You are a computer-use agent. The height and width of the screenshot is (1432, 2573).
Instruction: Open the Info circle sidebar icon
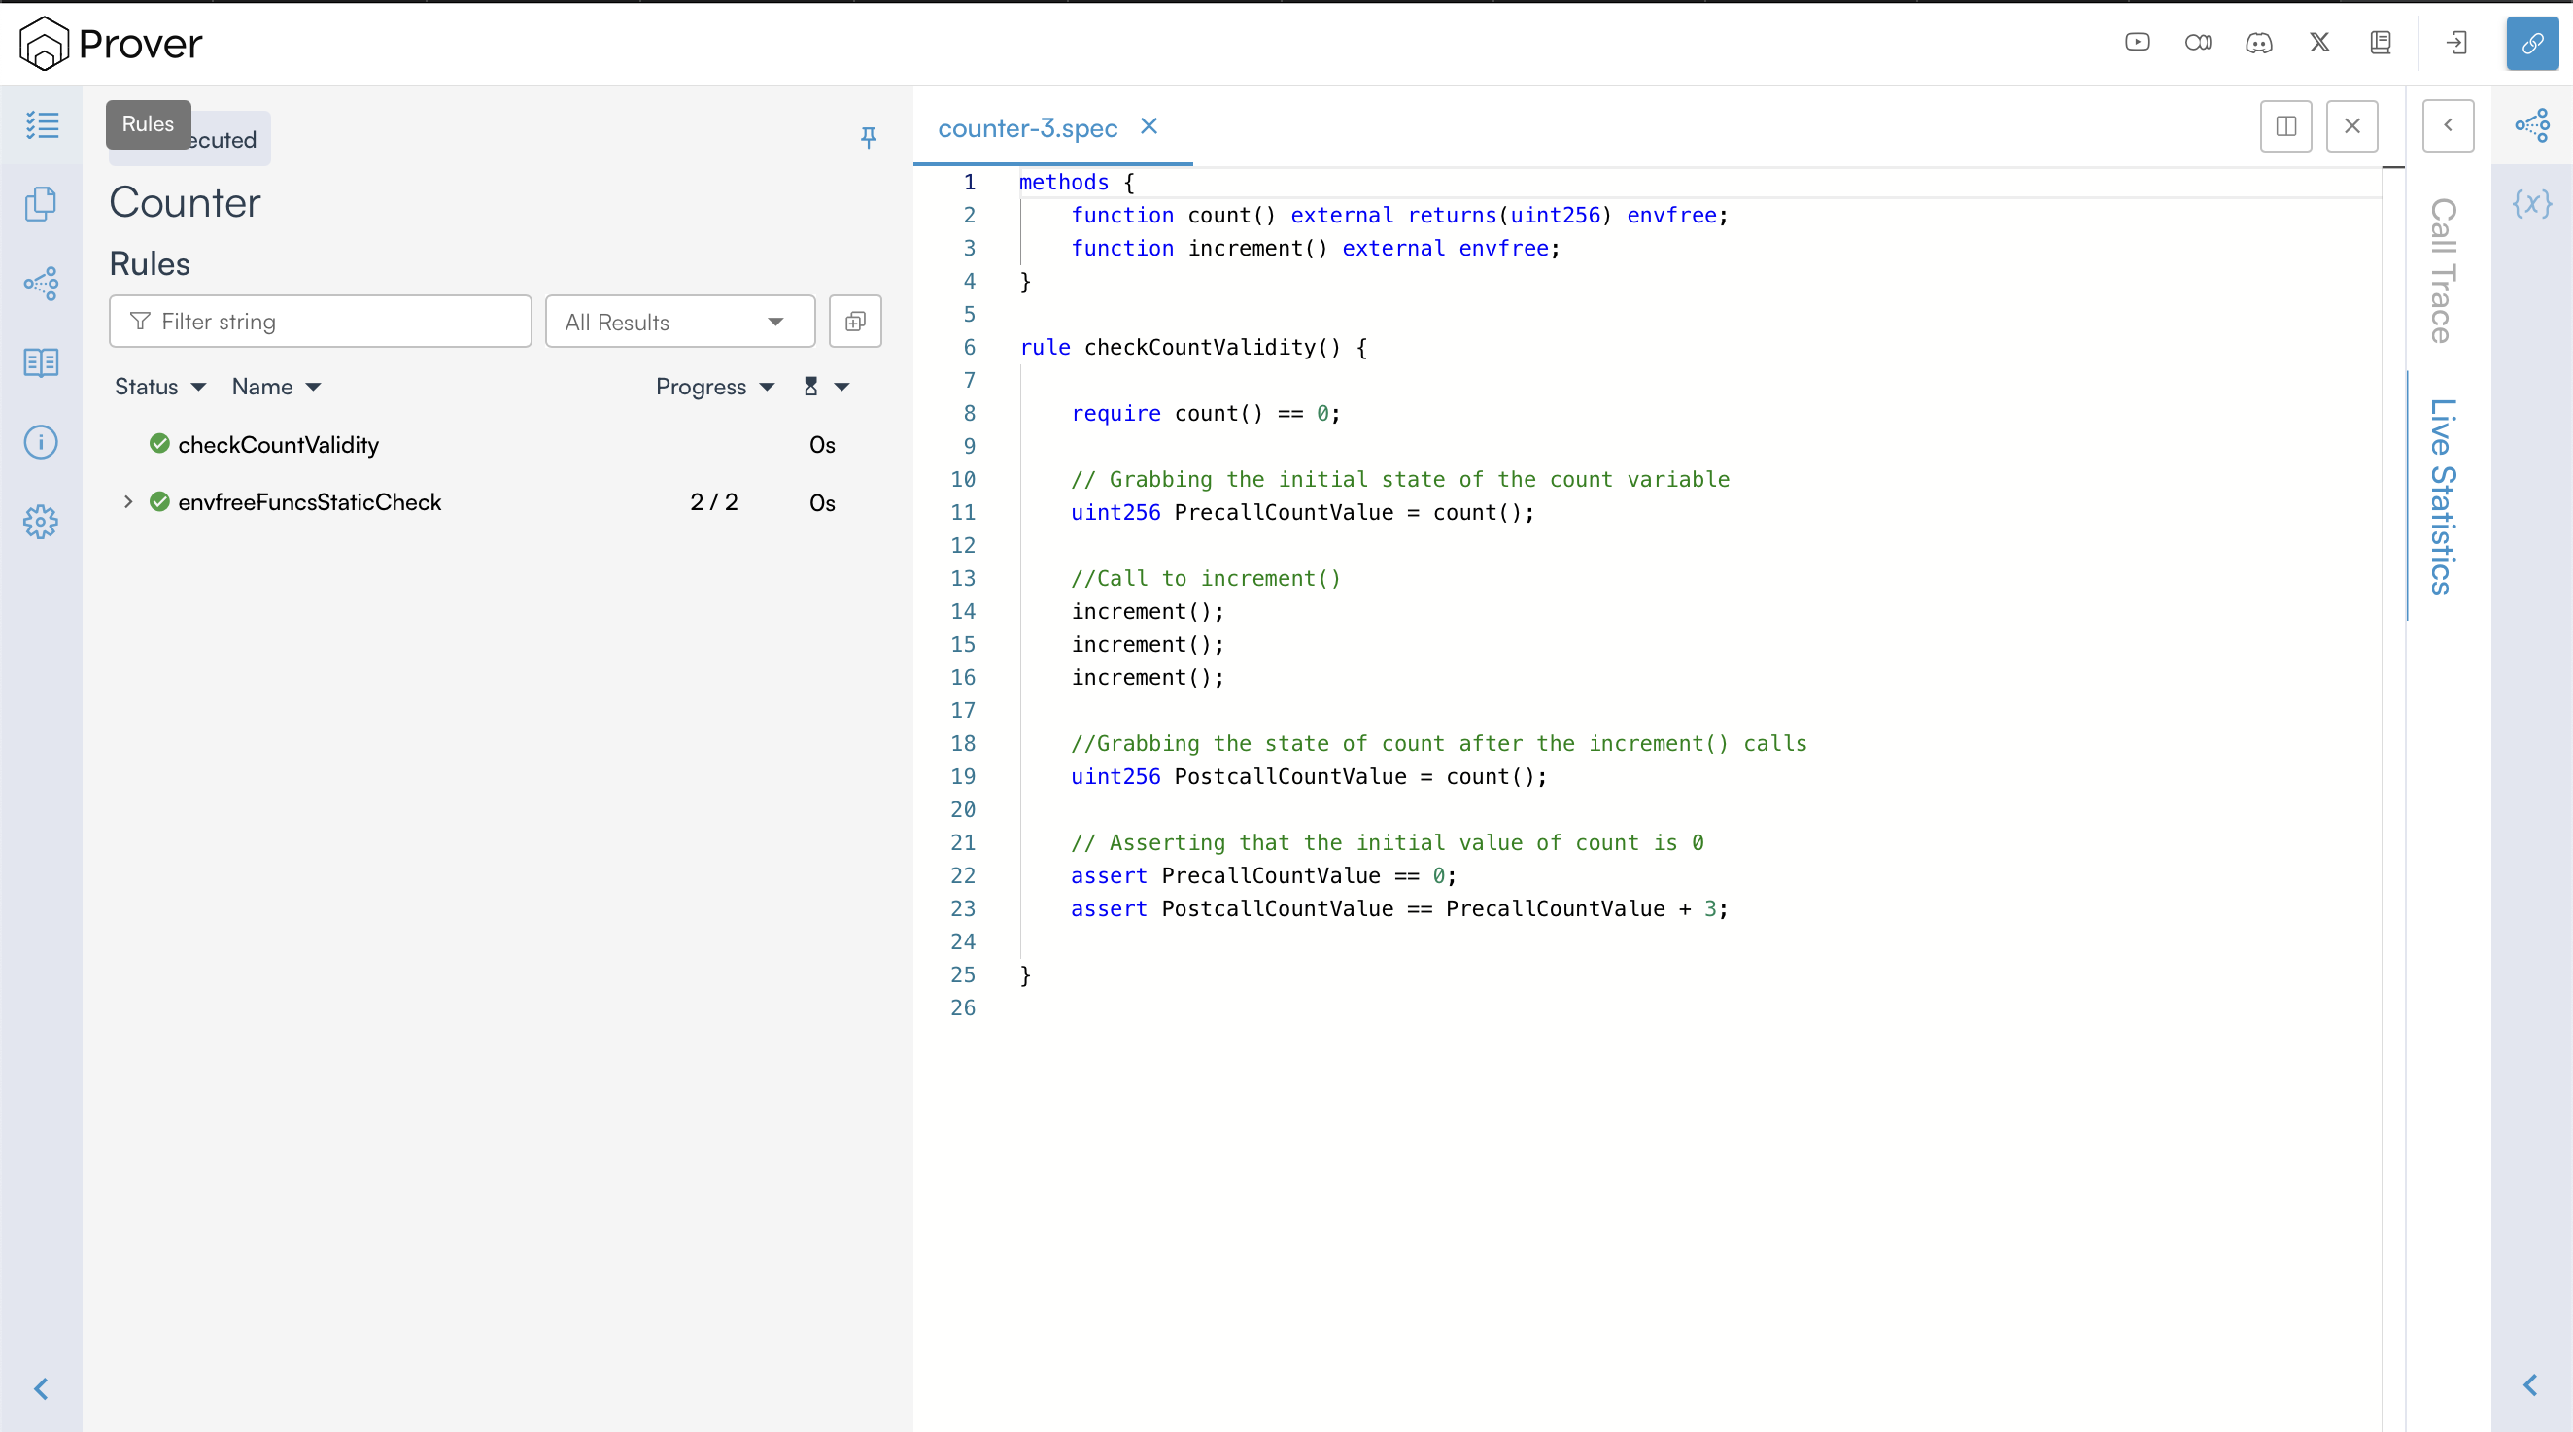tap(41, 441)
